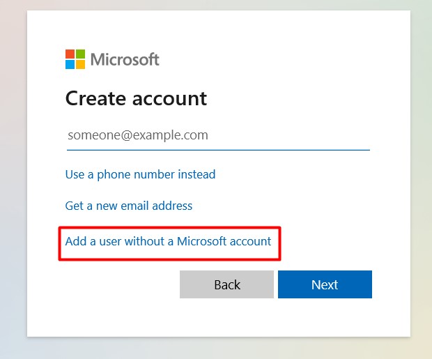Viewport: 432px width, 359px height.
Task: Click the Microsoft four-square logo
Action: point(75,59)
